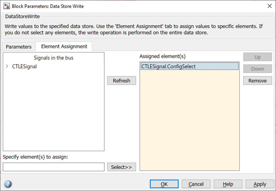The image size is (276, 191).
Task: Click the Select>> button
Action: [x=121, y=167]
